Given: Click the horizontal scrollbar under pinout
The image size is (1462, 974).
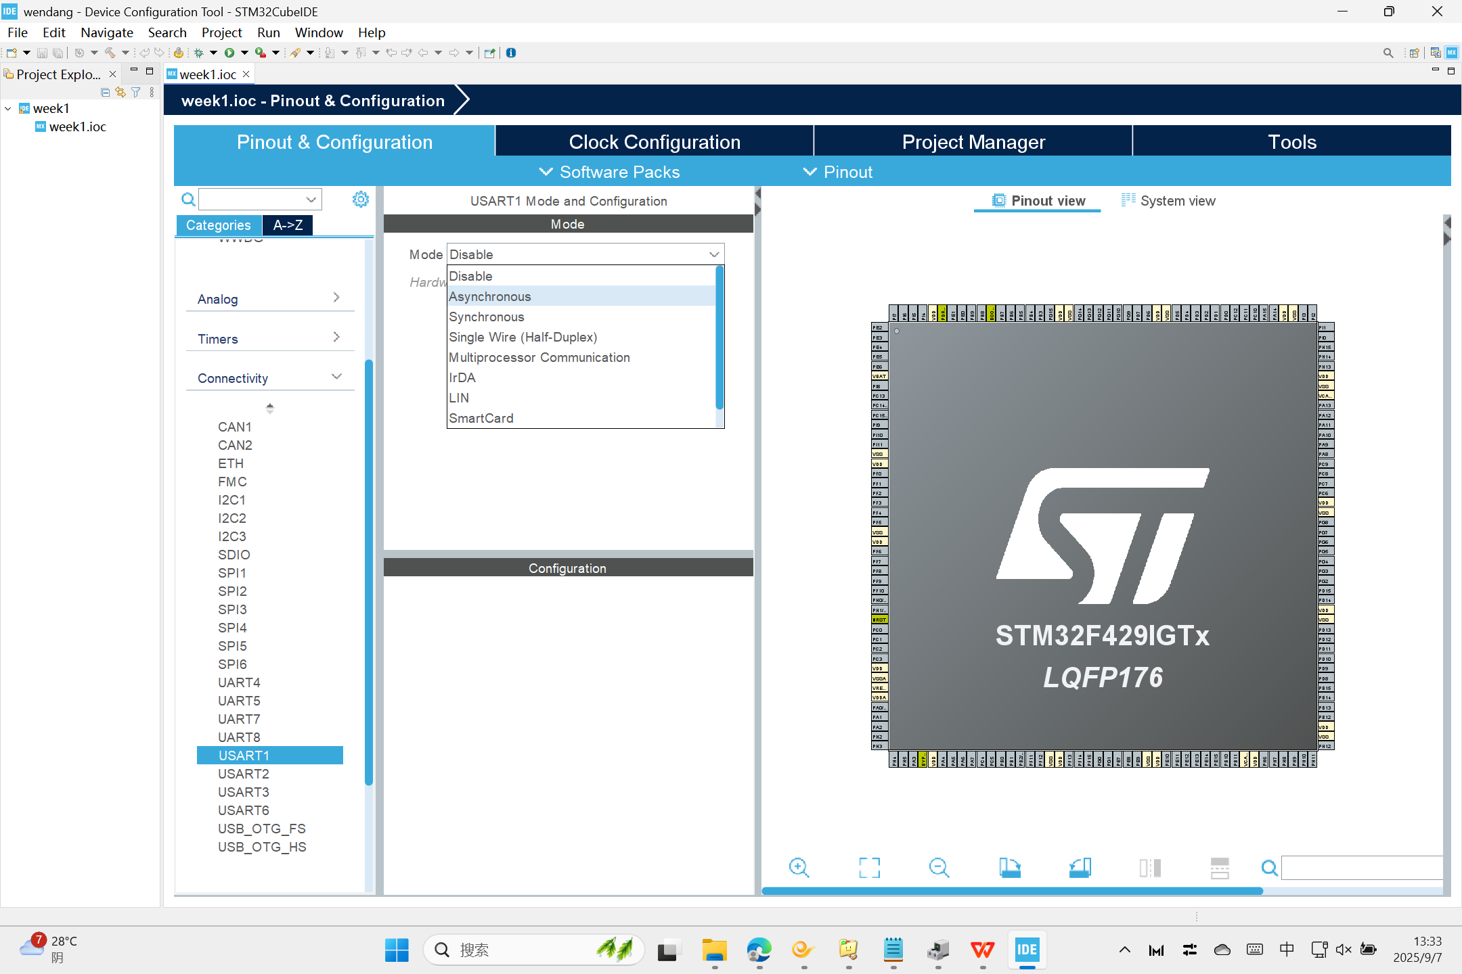Looking at the screenshot, I should [1012, 891].
